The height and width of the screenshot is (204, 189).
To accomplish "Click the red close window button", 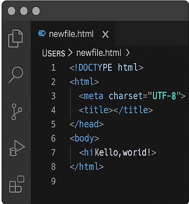I will click(x=11, y=11).
